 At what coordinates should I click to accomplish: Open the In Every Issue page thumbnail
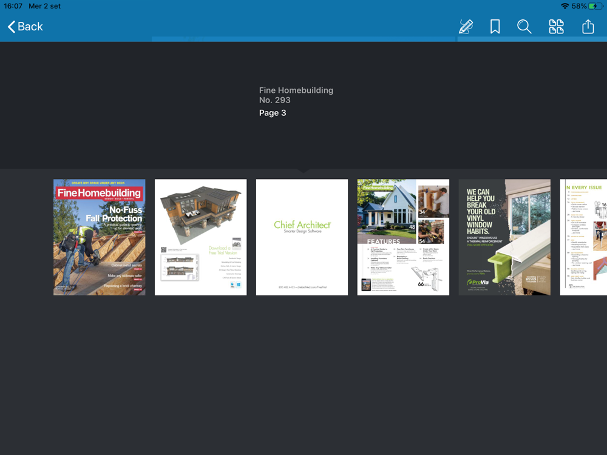click(x=583, y=237)
